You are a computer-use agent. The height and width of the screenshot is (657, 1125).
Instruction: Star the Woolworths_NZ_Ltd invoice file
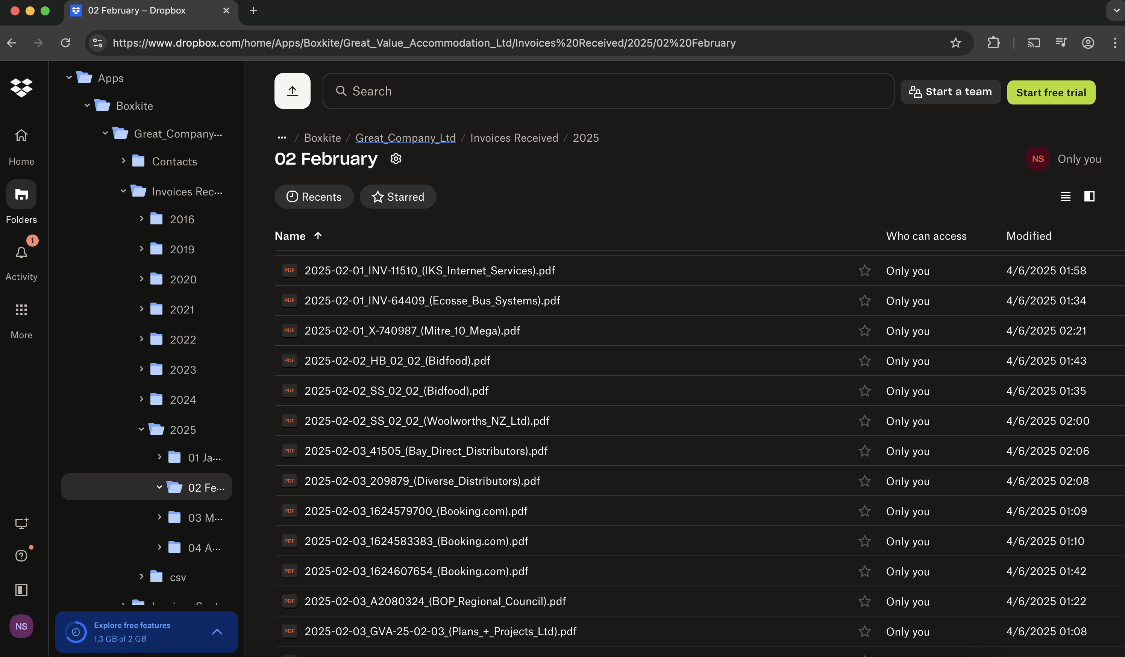864,421
